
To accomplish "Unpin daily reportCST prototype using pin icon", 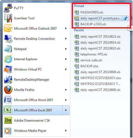I will (125, 18).
